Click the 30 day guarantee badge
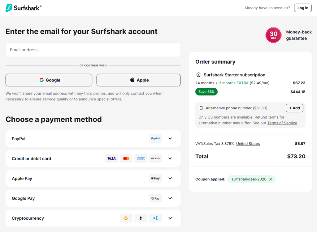The height and width of the screenshot is (232, 317). coord(273,35)
